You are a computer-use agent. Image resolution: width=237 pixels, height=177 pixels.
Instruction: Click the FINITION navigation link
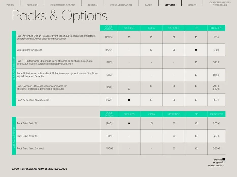coord(92,5)
